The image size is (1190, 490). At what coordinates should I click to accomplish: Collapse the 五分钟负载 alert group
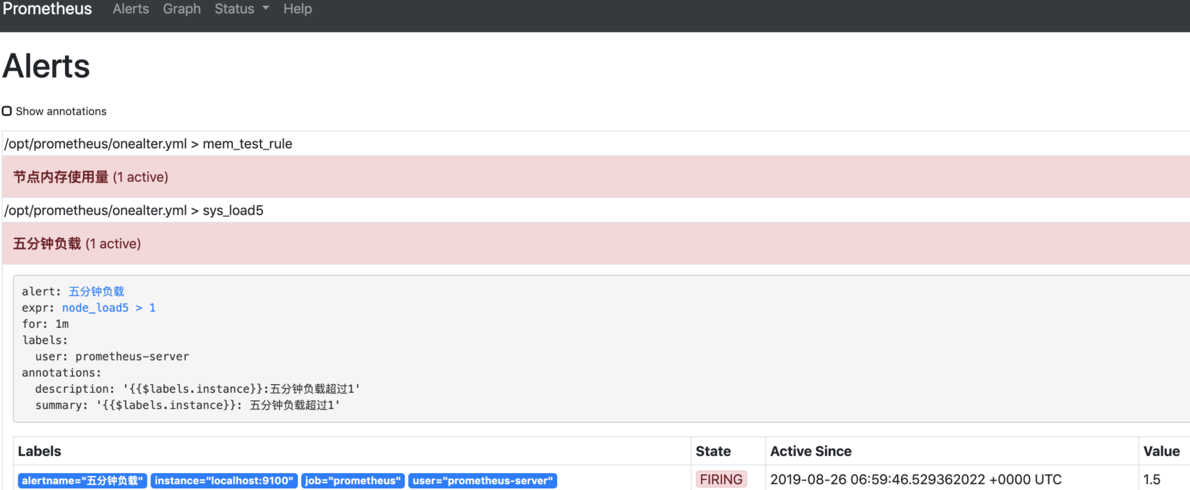click(596, 243)
